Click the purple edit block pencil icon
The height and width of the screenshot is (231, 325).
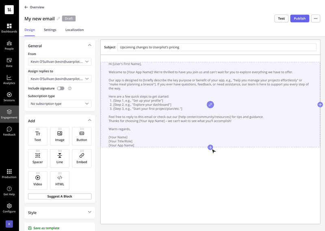[x=210, y=105]
